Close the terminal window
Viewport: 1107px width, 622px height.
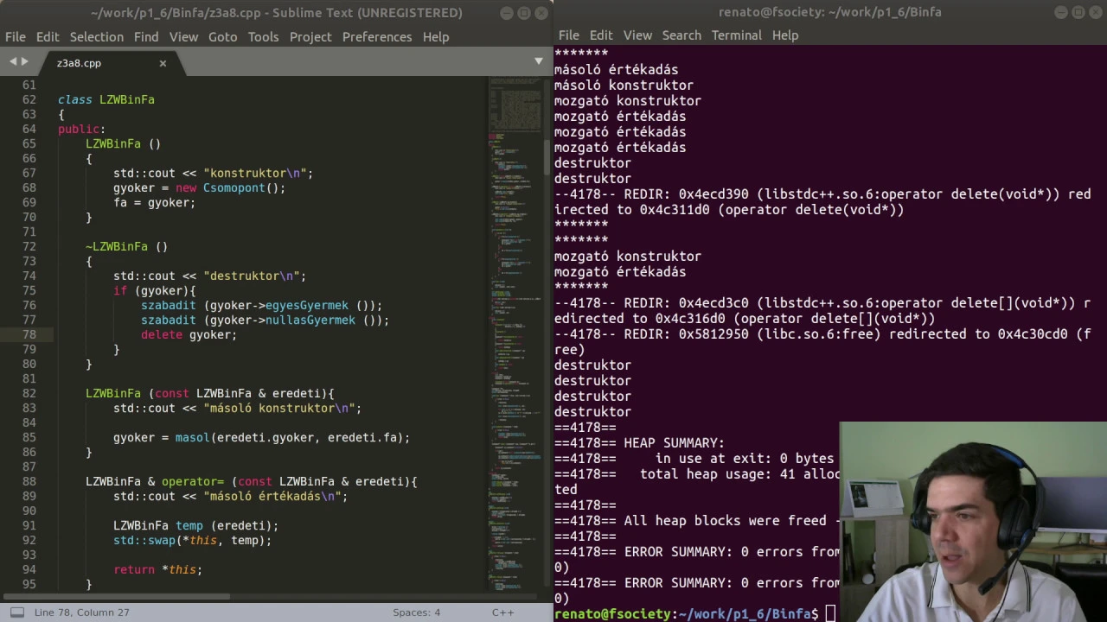tap(1095, 12)
